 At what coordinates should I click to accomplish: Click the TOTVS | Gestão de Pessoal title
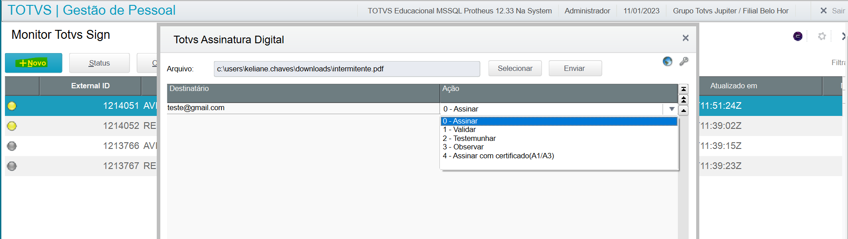tap(92, 10)
